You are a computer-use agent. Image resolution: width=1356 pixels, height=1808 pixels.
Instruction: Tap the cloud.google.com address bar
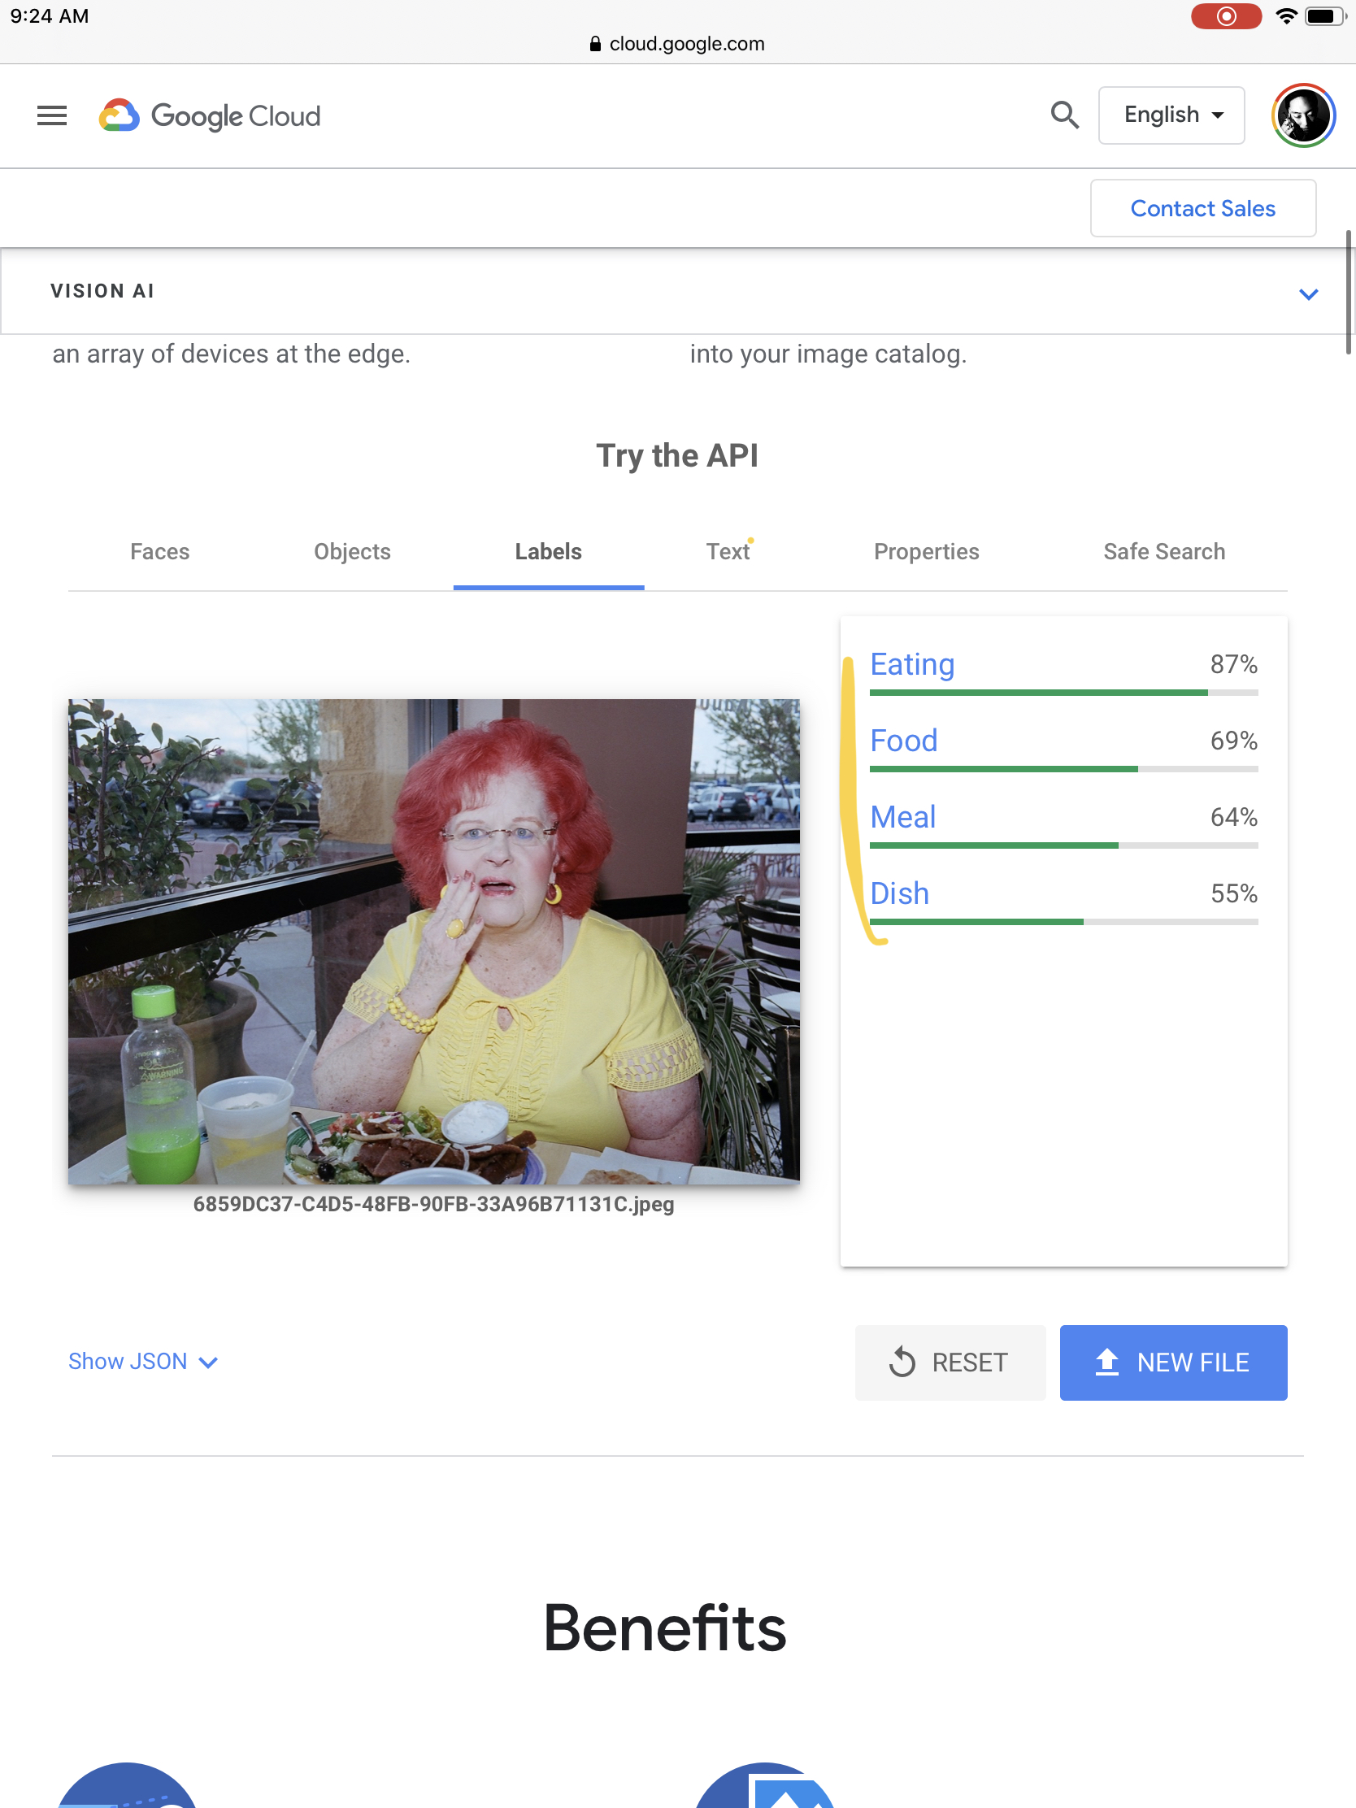coord(677,44)
